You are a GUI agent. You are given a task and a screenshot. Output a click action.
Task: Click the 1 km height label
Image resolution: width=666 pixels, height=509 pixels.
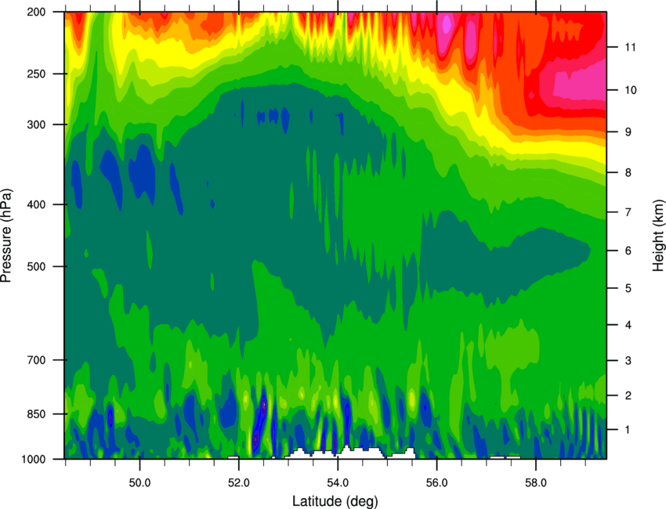coord(628,430)
